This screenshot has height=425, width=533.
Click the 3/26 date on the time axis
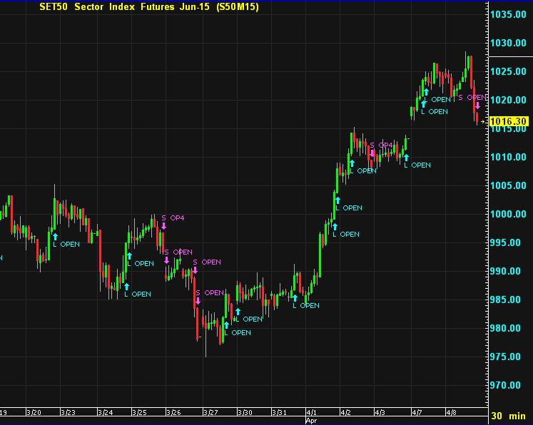tap(173, 413)
